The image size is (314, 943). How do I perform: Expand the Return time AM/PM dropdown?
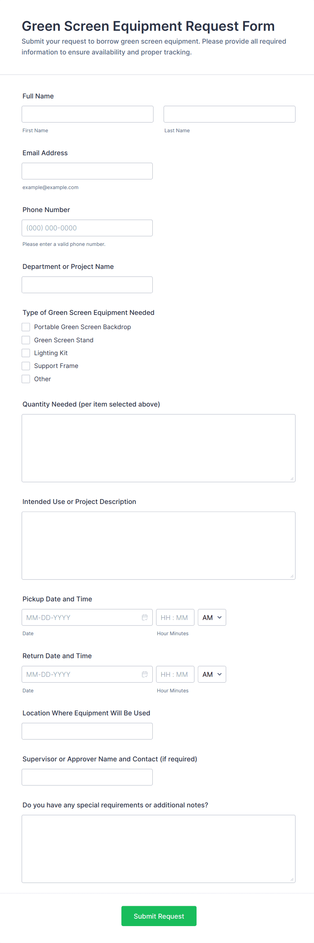[x=212, y=674]
